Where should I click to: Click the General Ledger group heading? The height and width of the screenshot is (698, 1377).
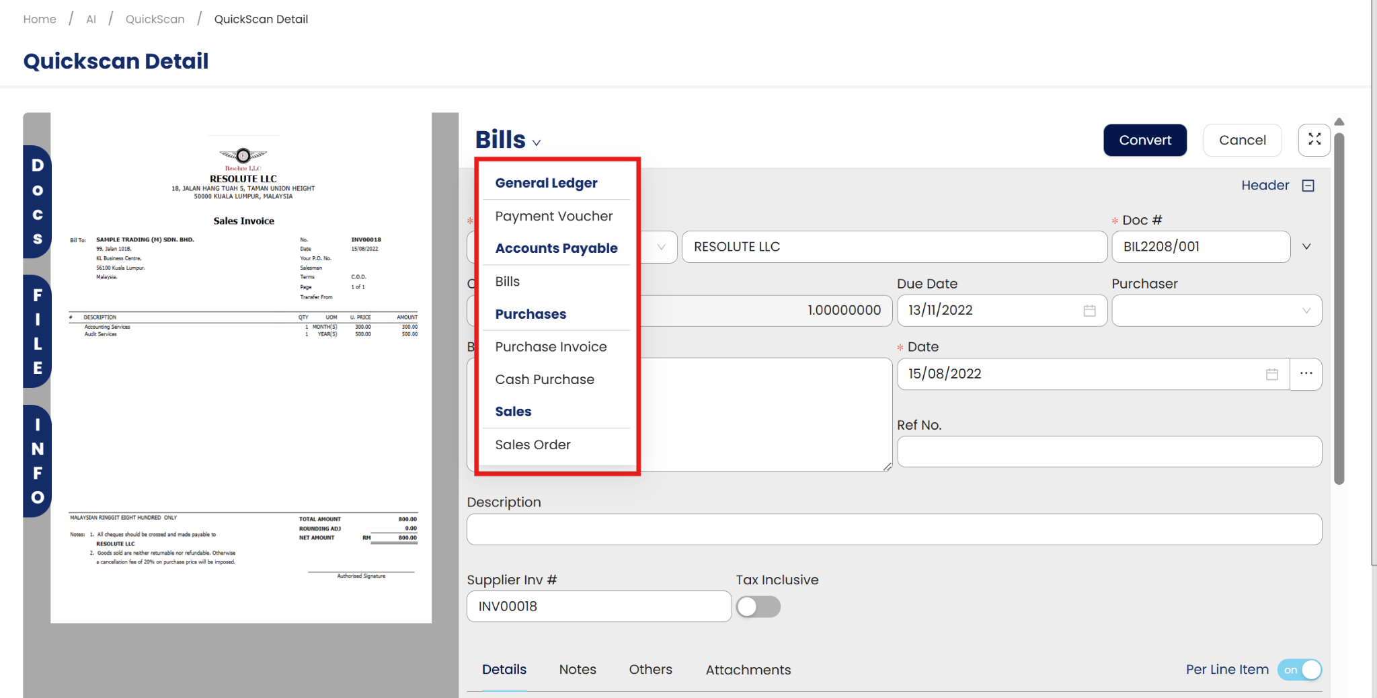coord(546,183)
